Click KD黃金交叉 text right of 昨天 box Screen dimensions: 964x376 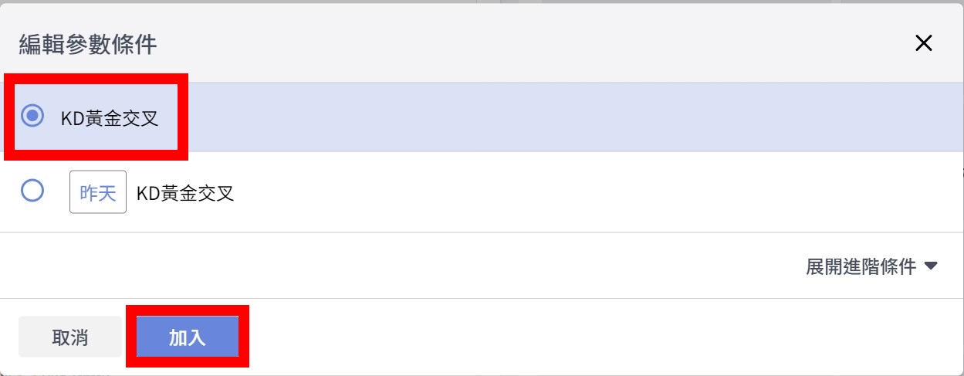(185, 192)
